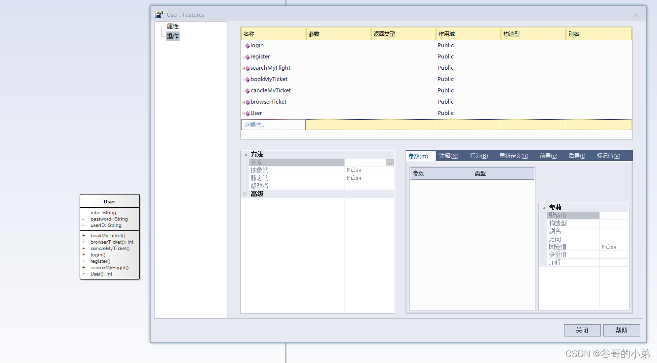The width and height of the screenshot is (657, 363).
Task: Click the 固定值 False value
Action: coord(609,247)
